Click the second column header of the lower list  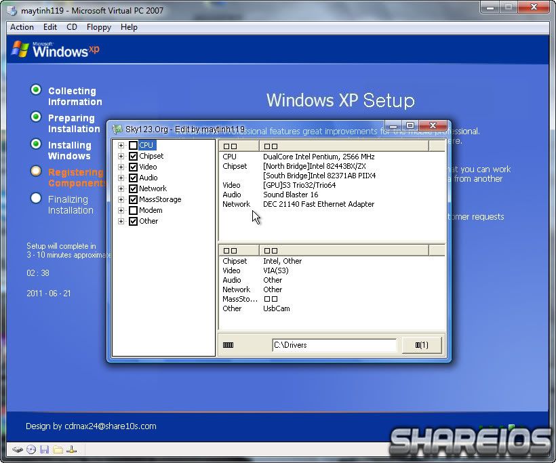(x=344, y=251)
